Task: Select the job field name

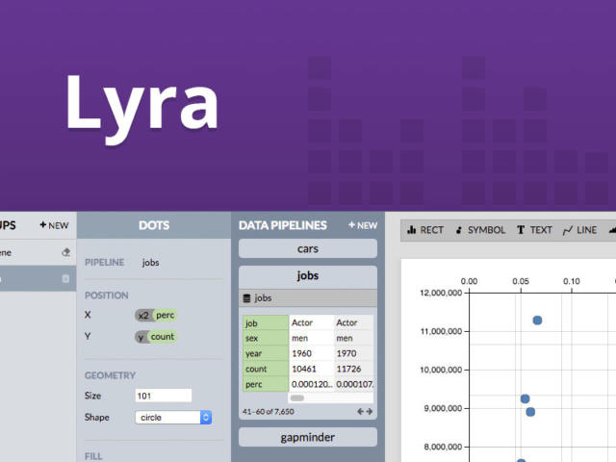Action: coord(266,323)
